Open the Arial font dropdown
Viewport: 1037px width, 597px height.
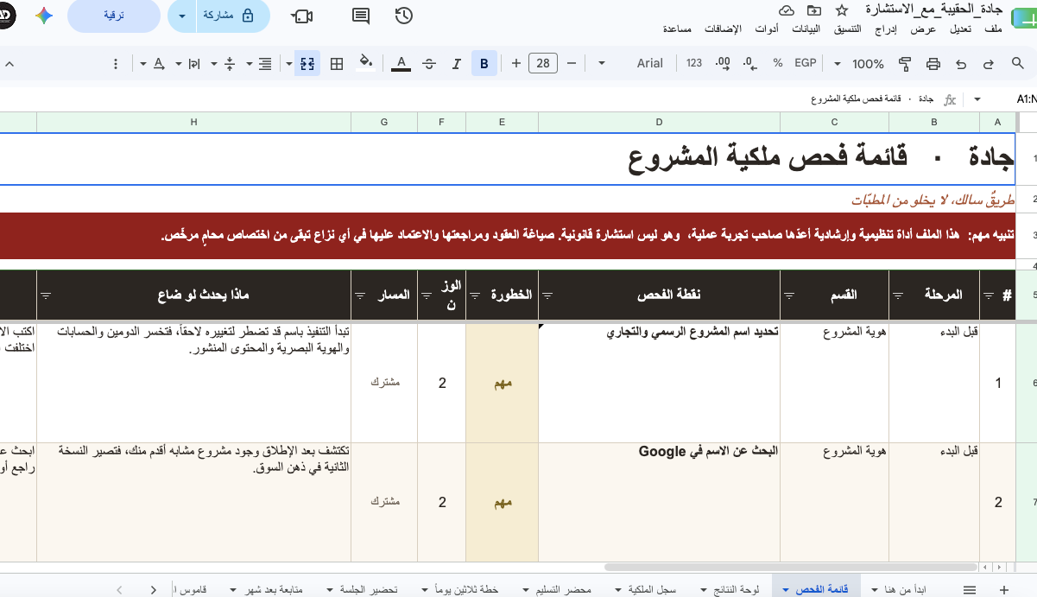[x=629, y=63]
